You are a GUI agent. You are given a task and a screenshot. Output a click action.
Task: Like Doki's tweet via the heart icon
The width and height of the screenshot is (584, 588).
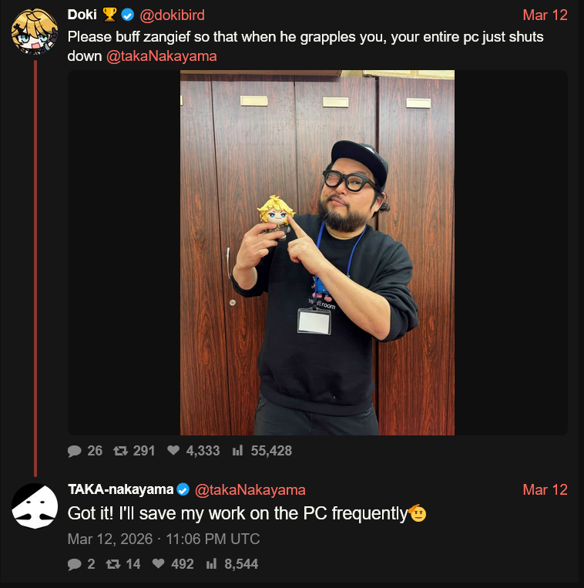pos(173,450)
